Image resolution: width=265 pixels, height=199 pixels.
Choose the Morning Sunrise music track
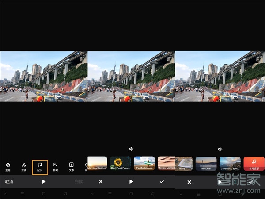click(x=97, y=163)
